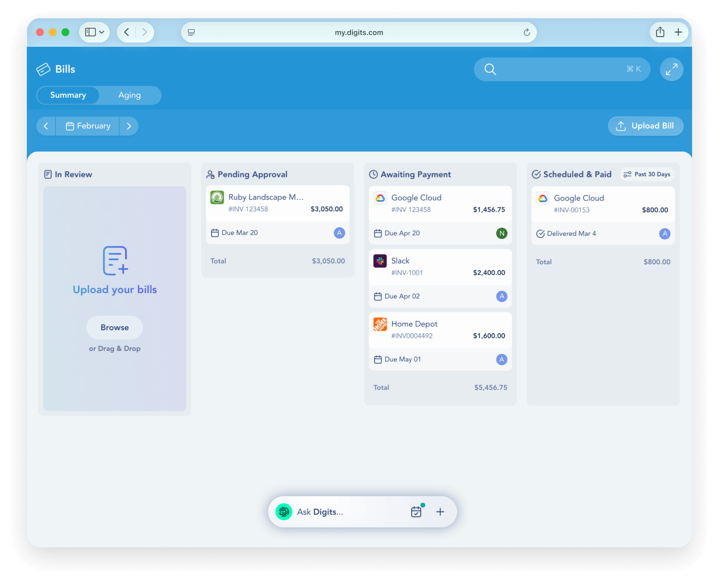
Task: Click the Home Depot logo icon
Action: click(x=380, y=324)
